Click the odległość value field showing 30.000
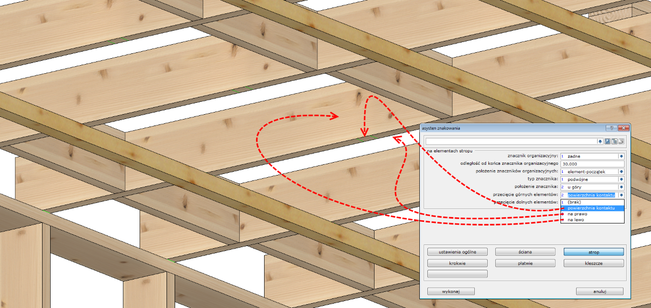This screenshot has height=308, width=651. tap(592, 164)
